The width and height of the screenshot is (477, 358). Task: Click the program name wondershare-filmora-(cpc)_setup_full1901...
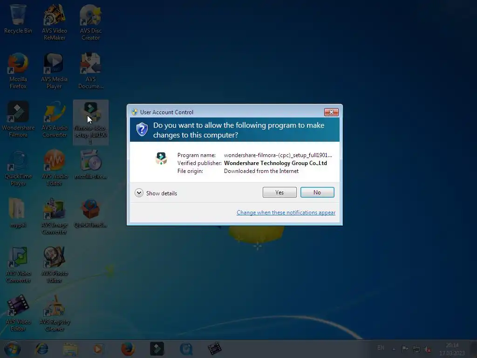tap(278, 155)
